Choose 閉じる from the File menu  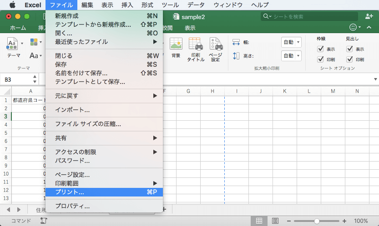point(104,56)
